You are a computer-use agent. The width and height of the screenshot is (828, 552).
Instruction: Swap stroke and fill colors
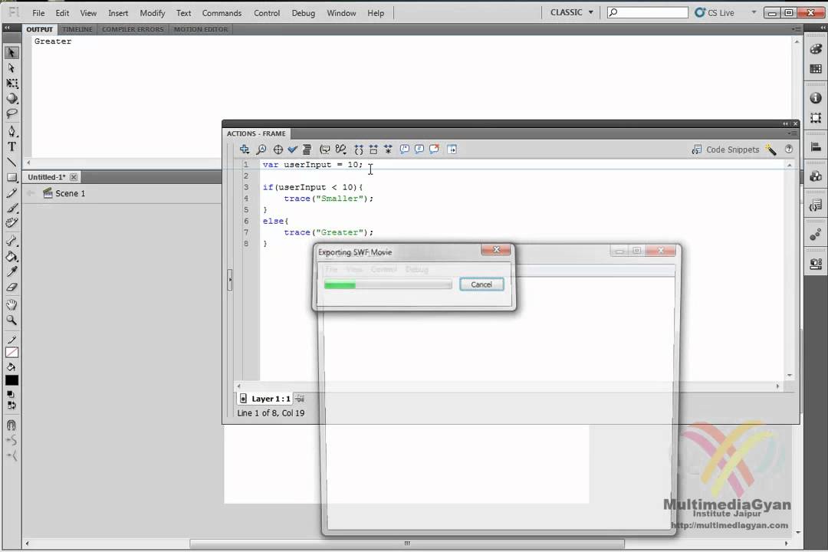pos(11,406)
